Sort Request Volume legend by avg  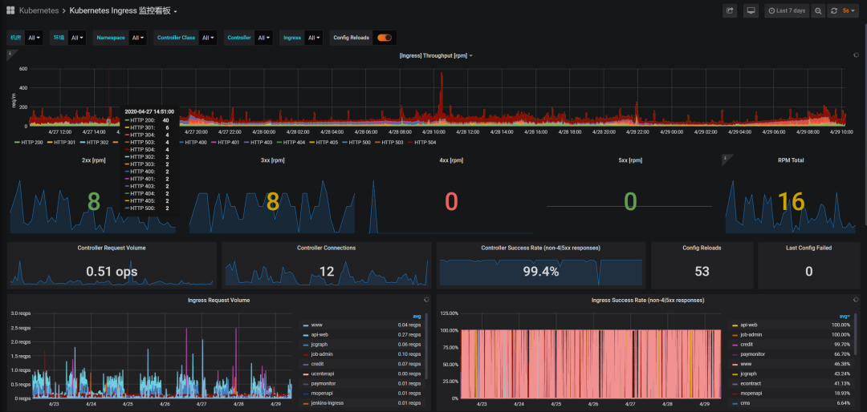417,317
